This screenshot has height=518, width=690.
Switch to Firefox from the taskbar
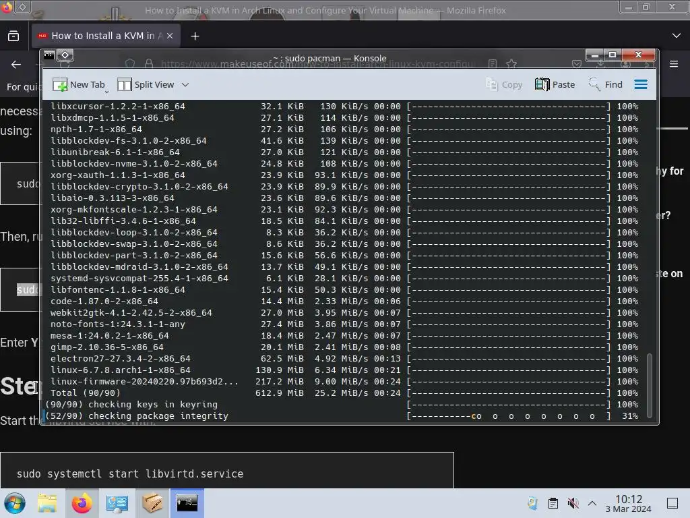coord(82,503)
